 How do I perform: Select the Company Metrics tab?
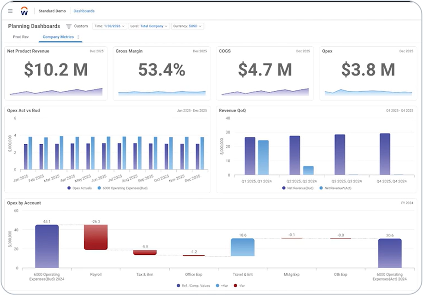(x=58, y=37)
